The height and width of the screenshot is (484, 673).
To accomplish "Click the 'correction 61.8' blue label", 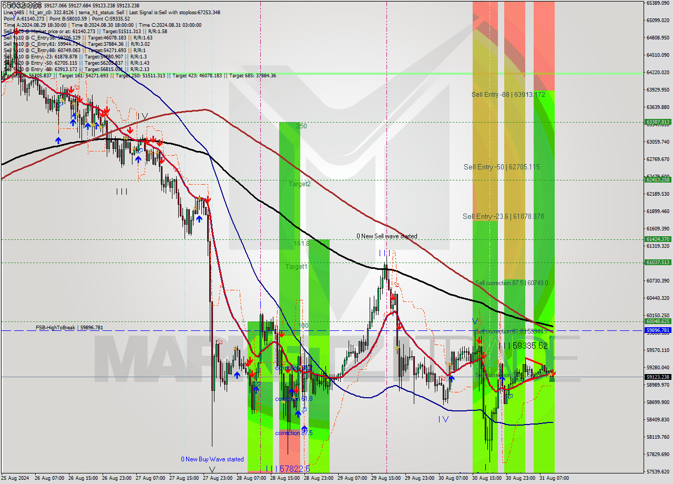I will (x=294, y=399).
